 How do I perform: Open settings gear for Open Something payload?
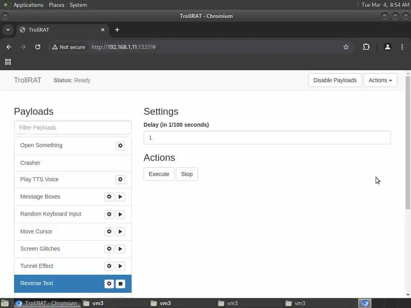[120, 146]
